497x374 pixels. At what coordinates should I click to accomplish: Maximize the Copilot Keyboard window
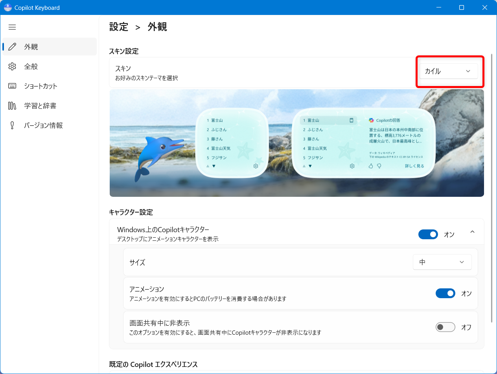[462, 7]
